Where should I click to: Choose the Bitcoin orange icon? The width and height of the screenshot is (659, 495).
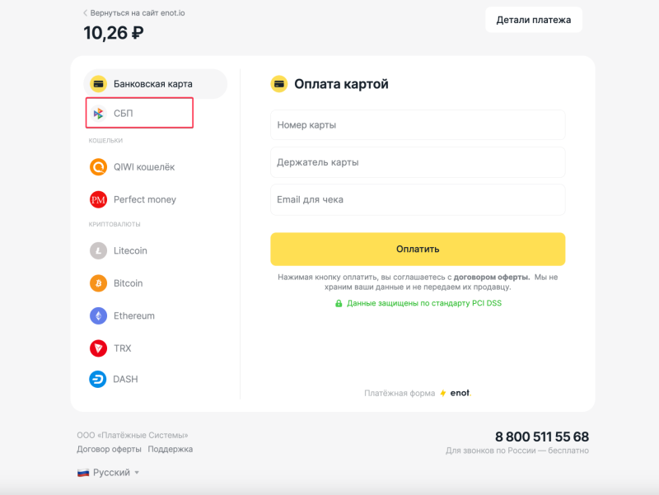pyautogui.click(x=98, y=283)
